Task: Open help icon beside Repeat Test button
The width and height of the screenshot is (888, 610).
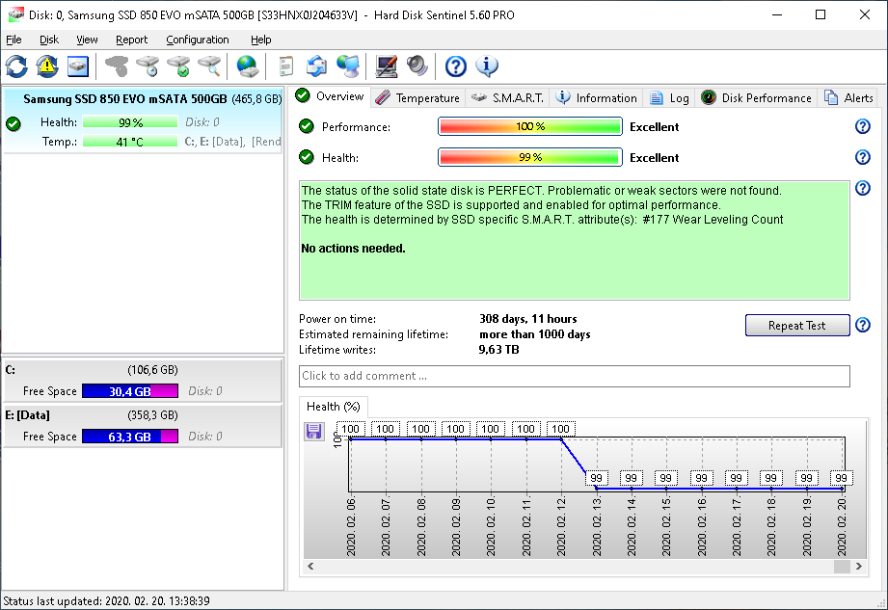Action: pos(863,325)
